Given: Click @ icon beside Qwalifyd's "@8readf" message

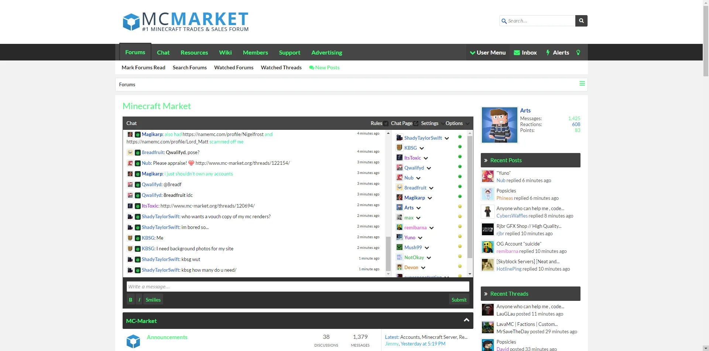Looking at the screenshot, I should pos(138,185).
